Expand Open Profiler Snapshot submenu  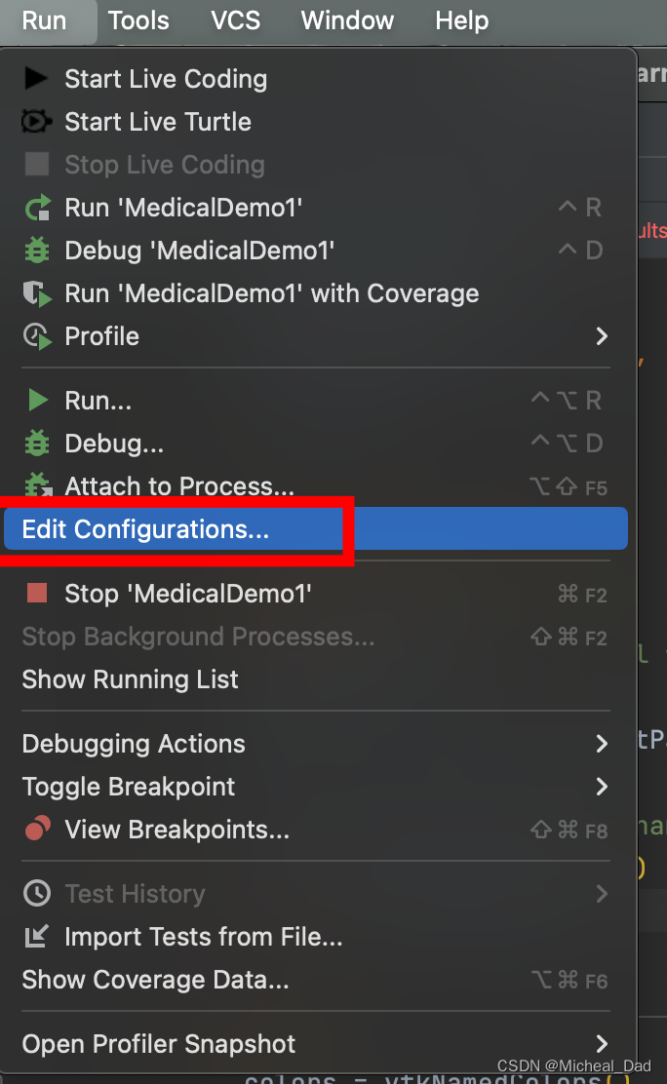[x=602, y=1044]
